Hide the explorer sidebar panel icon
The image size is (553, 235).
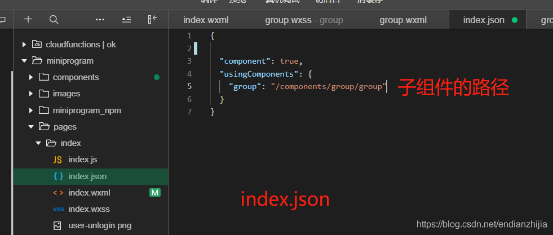tap(152, 19)
